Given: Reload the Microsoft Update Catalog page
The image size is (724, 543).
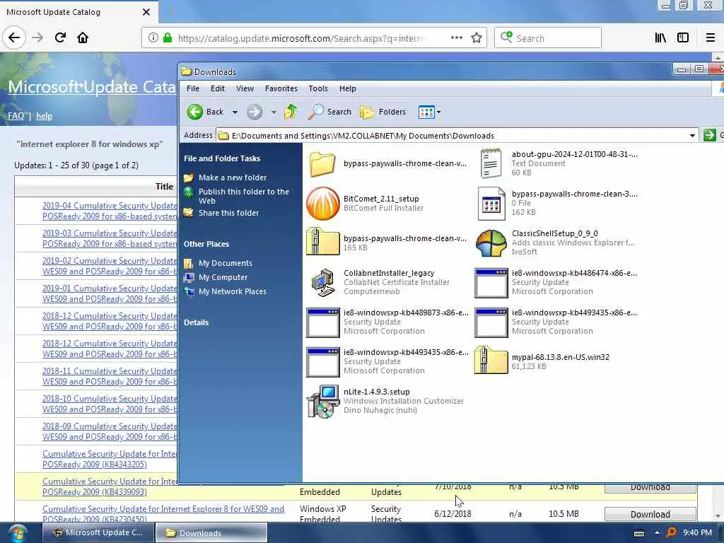Looking at the screenshot, I should coord(60,38).
